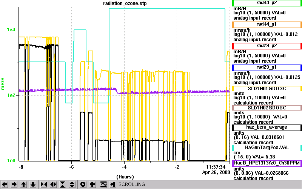Click the (Hours) x-axis label

click(125, 177)
